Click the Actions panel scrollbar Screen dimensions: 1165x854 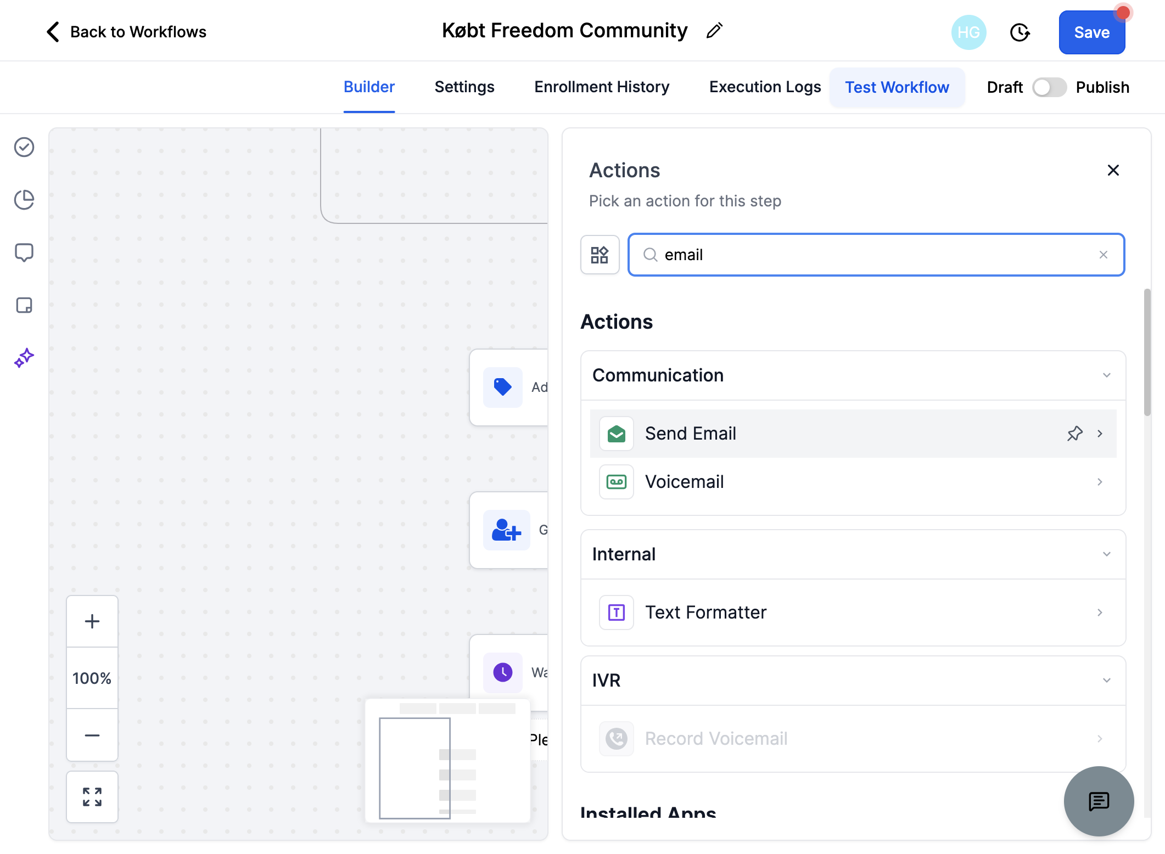(1147, 352)
